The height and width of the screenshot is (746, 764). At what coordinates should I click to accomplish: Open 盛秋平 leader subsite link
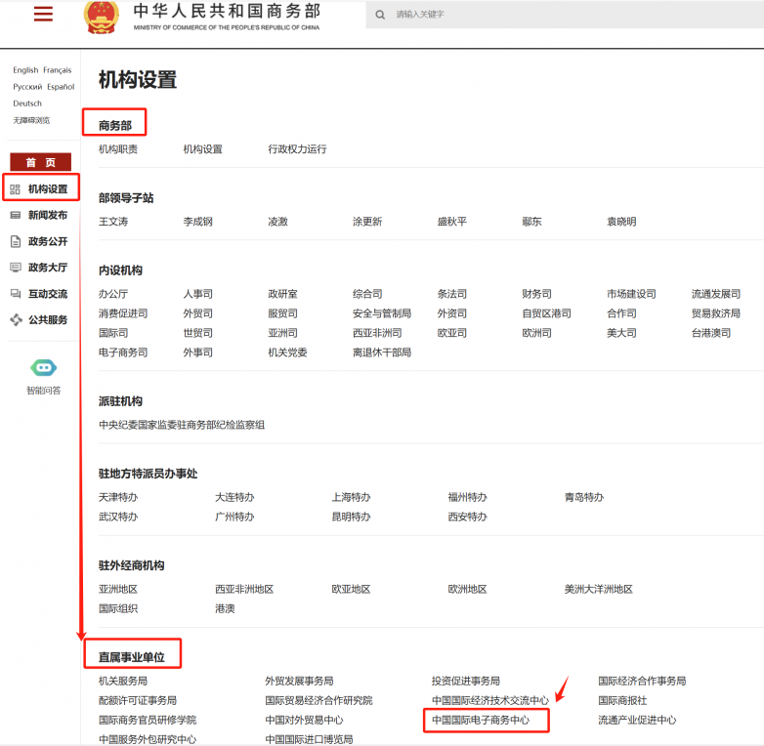[452, 222]
